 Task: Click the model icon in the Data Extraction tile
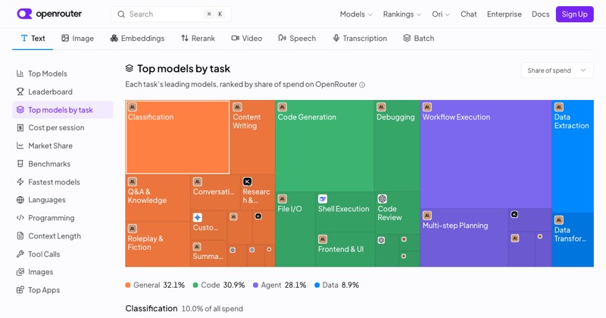559,107
